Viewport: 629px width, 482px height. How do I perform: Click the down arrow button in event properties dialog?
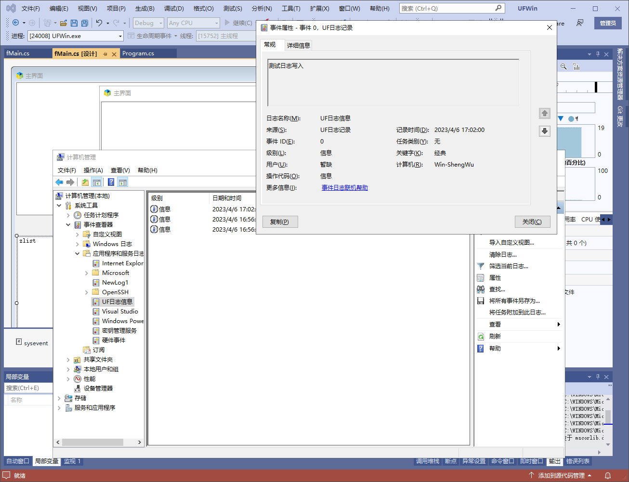pos(545,131)
